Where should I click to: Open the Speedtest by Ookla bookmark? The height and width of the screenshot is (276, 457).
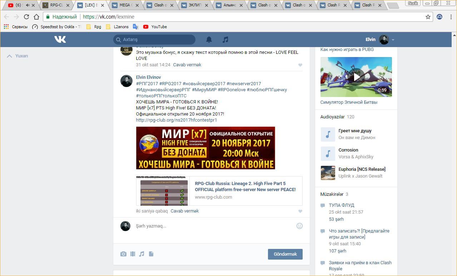pos(56,27)
